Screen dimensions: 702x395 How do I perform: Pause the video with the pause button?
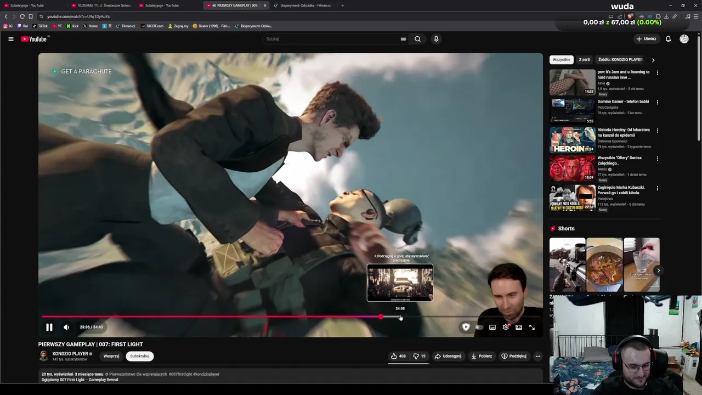tap(49, 327)
